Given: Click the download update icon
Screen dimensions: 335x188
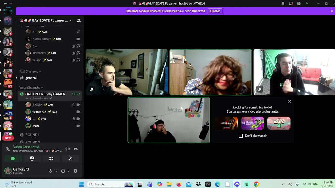Looking at the screenshot, I should point(307,3).
